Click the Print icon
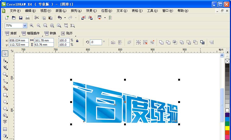This screenshot has width=231, height=140. pos(28,18)
